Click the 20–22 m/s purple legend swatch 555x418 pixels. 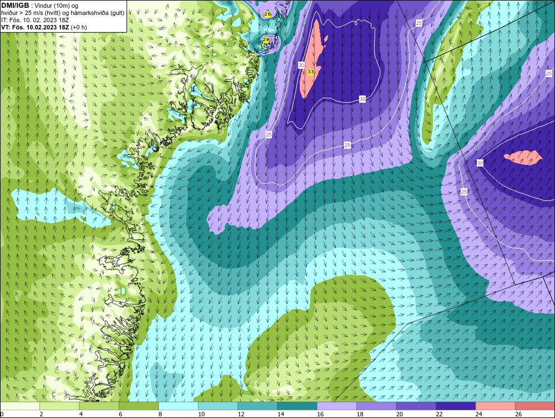pyautogui.click(x=416, y=406)
